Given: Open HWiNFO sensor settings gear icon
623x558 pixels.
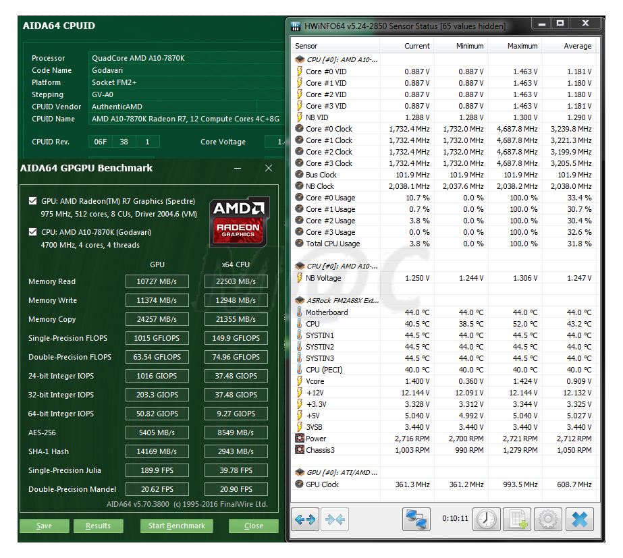Looking at the screenshot, I should tap(548, 519).
